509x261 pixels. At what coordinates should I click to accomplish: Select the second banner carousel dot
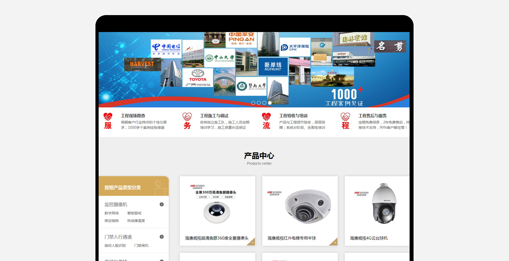259,103
